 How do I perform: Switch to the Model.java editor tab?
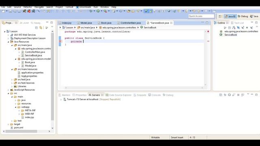(84, 23)
